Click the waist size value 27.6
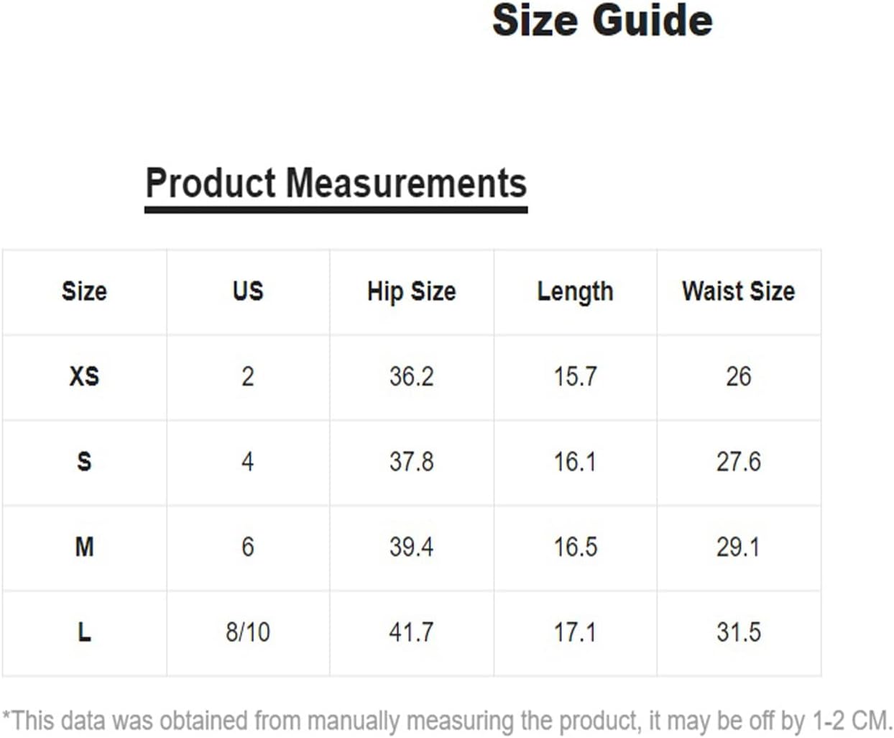Viewport: 894px width, 738px height. pyautogui.click(x=739, y=461)
